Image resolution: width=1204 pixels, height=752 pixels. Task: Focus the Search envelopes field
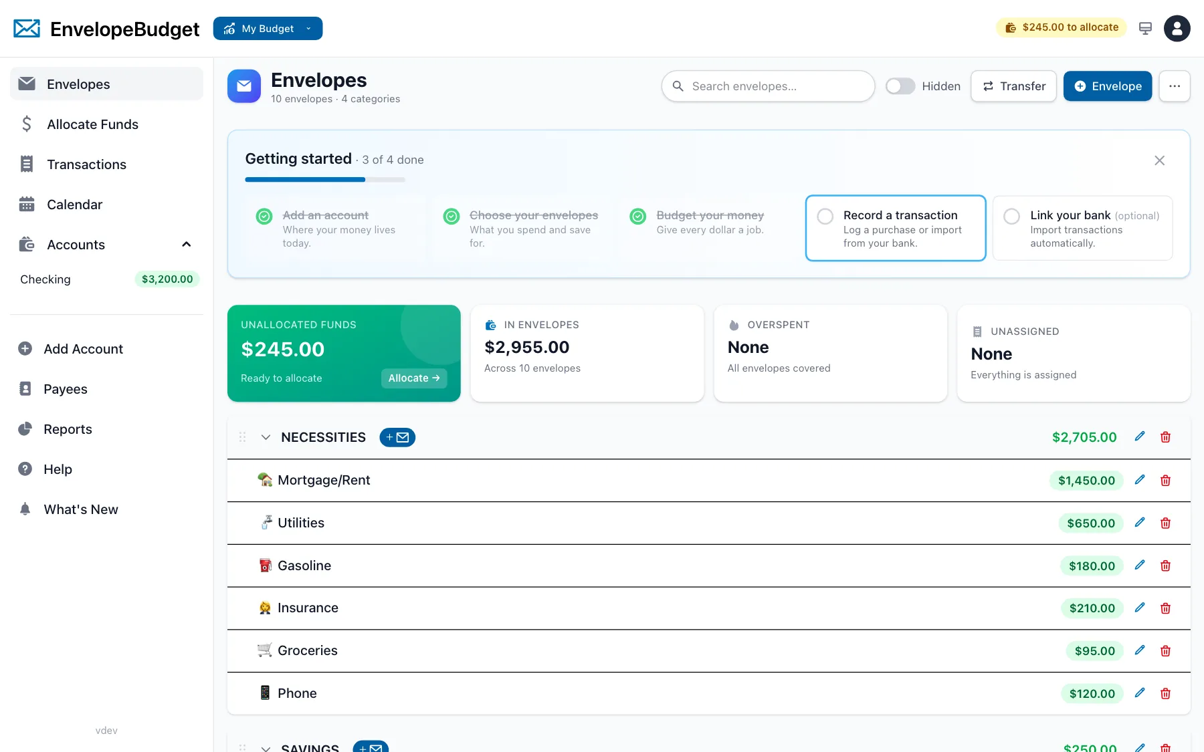click(x=768, y=86)
